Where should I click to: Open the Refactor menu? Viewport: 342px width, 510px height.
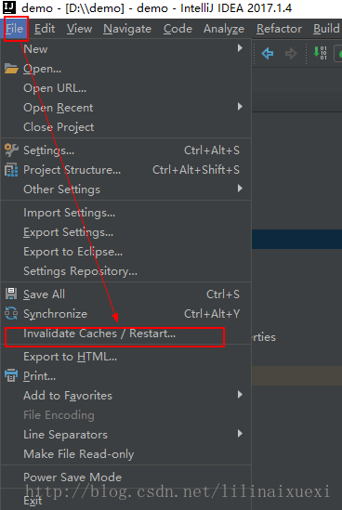click(x=279, y=29)
